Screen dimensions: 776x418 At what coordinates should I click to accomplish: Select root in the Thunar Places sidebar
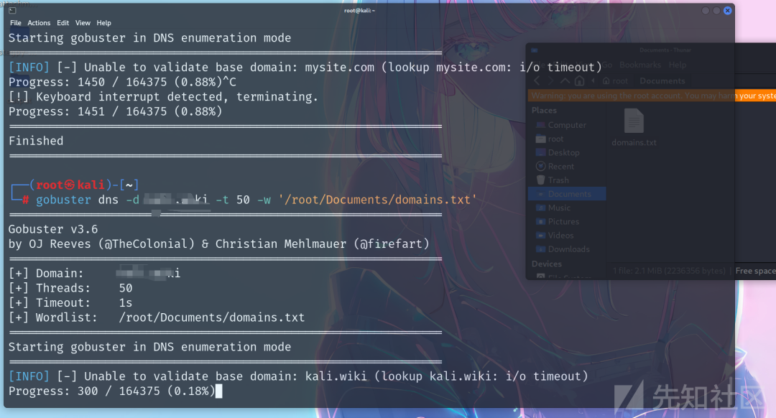[x=567, y=139]
